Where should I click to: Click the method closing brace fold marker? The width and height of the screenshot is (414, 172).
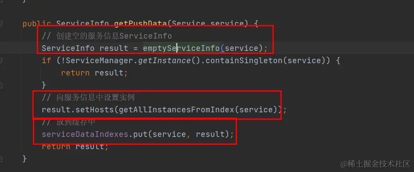pos(1,159)
